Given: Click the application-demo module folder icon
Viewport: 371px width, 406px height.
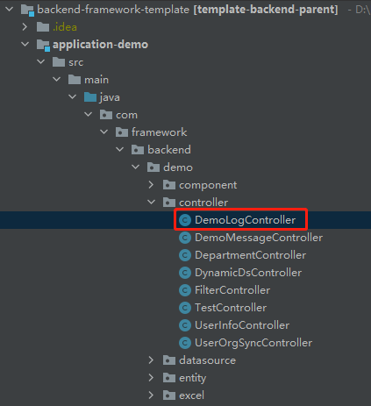Looking at the screenshot, I should [x=43, y=46].
